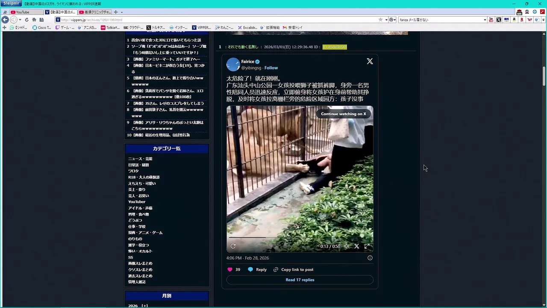Toggle fullscreen on the tweet video
Viewport: 547px width, 308px height.
point(367,246)
